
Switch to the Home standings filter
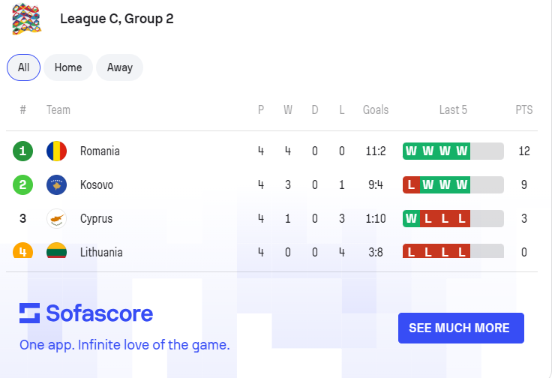click(68, 67)
